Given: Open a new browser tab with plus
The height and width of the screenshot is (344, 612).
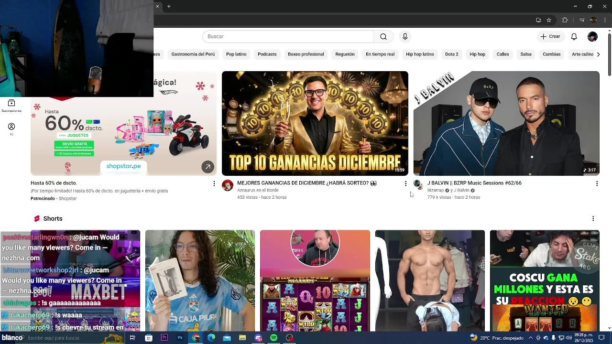Looking at the screenshot, I should click(169, 6).
